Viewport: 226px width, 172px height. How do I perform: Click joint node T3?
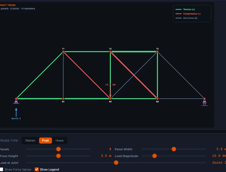(157, 52)
